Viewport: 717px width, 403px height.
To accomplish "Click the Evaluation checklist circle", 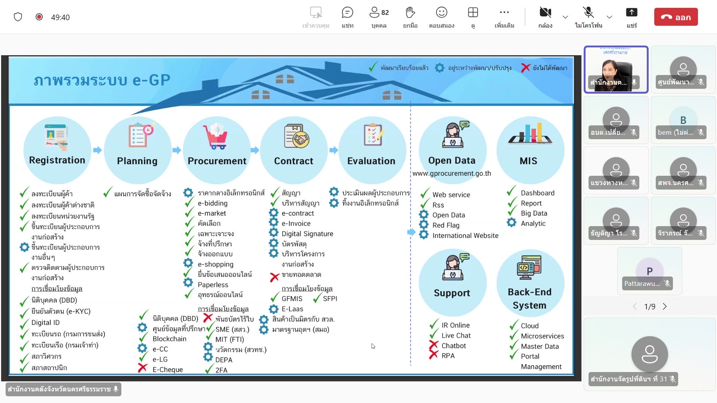I will [x=372, y=150].
